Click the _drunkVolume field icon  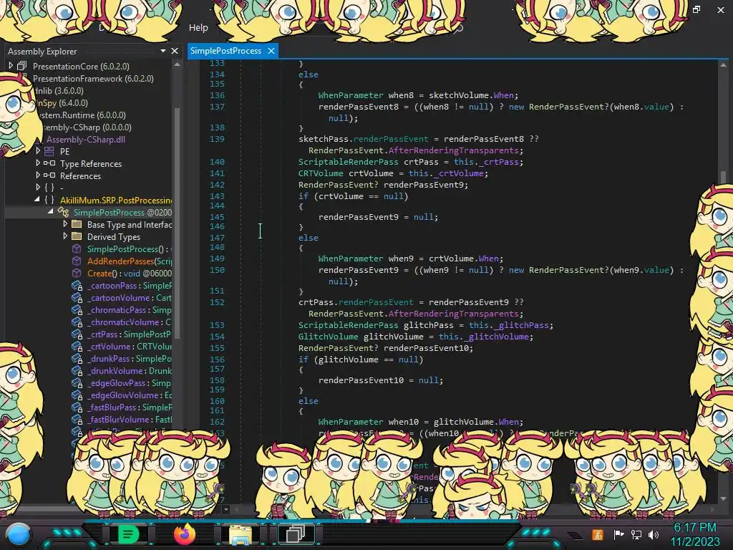coord(77,370)
